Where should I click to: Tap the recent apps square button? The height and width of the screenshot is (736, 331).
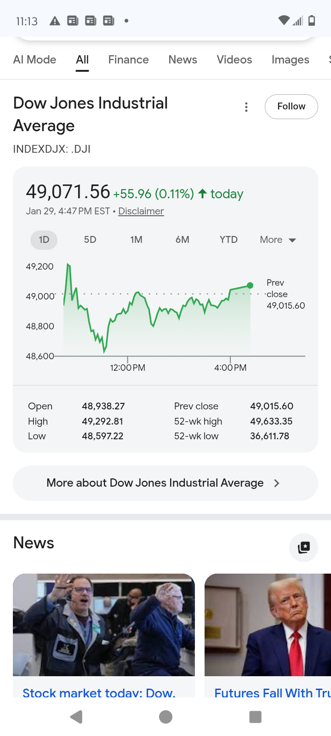(255, 717)
